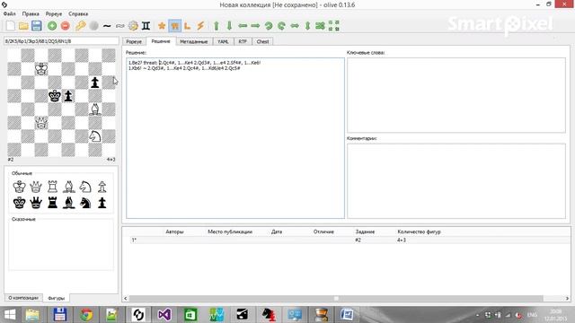This screenshot has width=575, height=323.
Task: Switch to the Решение tab
Action: click(161, 41)
